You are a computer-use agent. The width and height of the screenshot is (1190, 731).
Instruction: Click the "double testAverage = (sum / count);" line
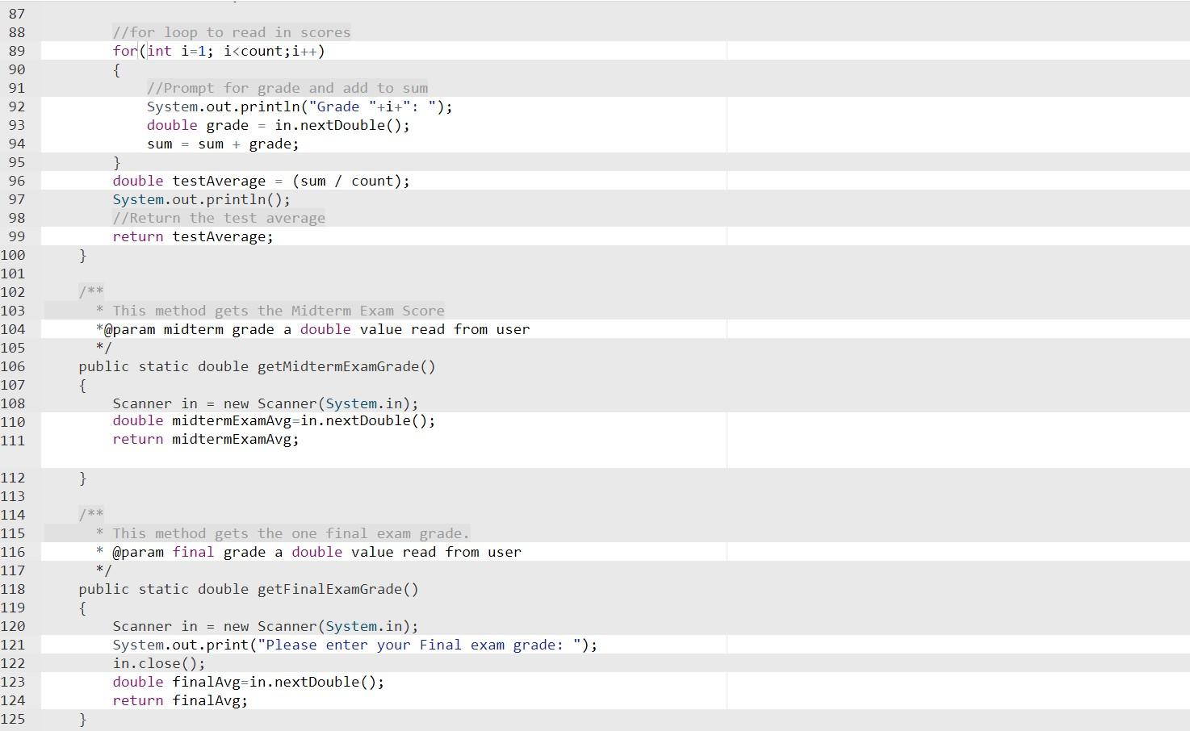(261, 181)
